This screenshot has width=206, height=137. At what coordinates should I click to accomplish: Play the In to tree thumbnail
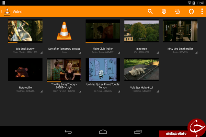pyautogui.click(x=141, y=31)
